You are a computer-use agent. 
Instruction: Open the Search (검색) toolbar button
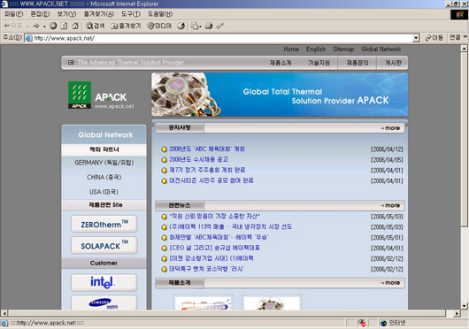point(95,26)
